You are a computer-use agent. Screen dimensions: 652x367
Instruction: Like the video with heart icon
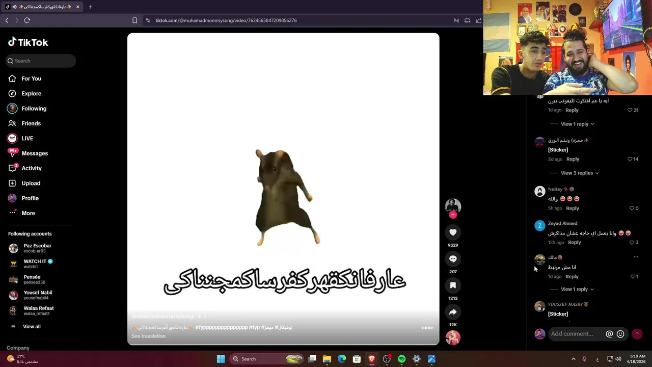[453, 232]
